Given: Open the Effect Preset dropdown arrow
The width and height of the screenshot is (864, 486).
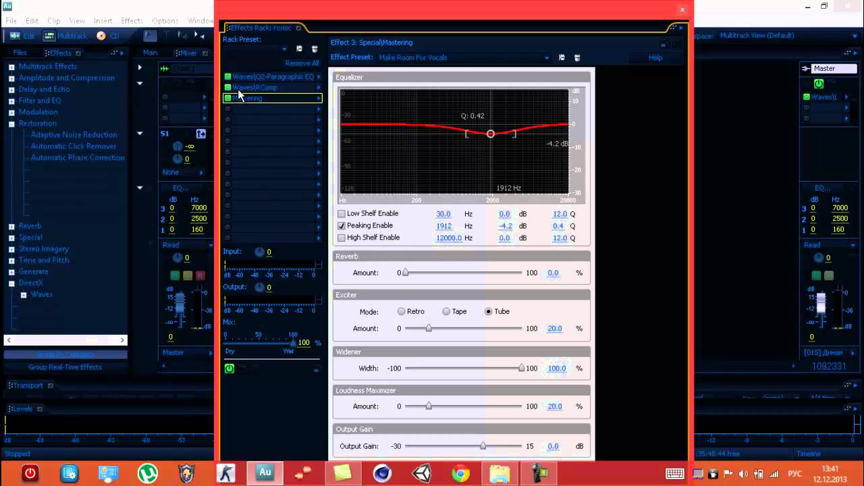Looking at the screenshot, I should click(547, 58).
